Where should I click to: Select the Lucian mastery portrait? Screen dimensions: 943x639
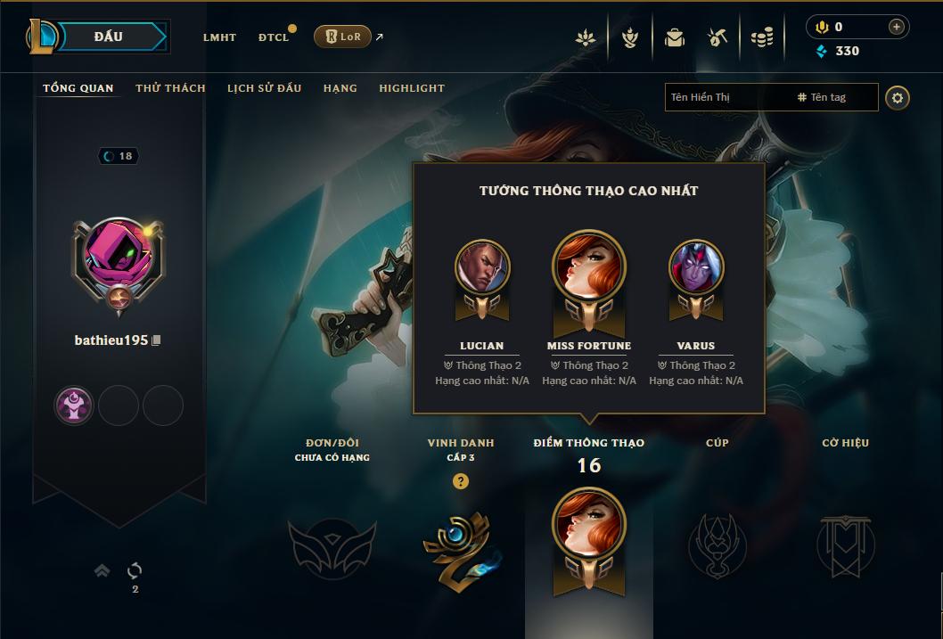482,267
